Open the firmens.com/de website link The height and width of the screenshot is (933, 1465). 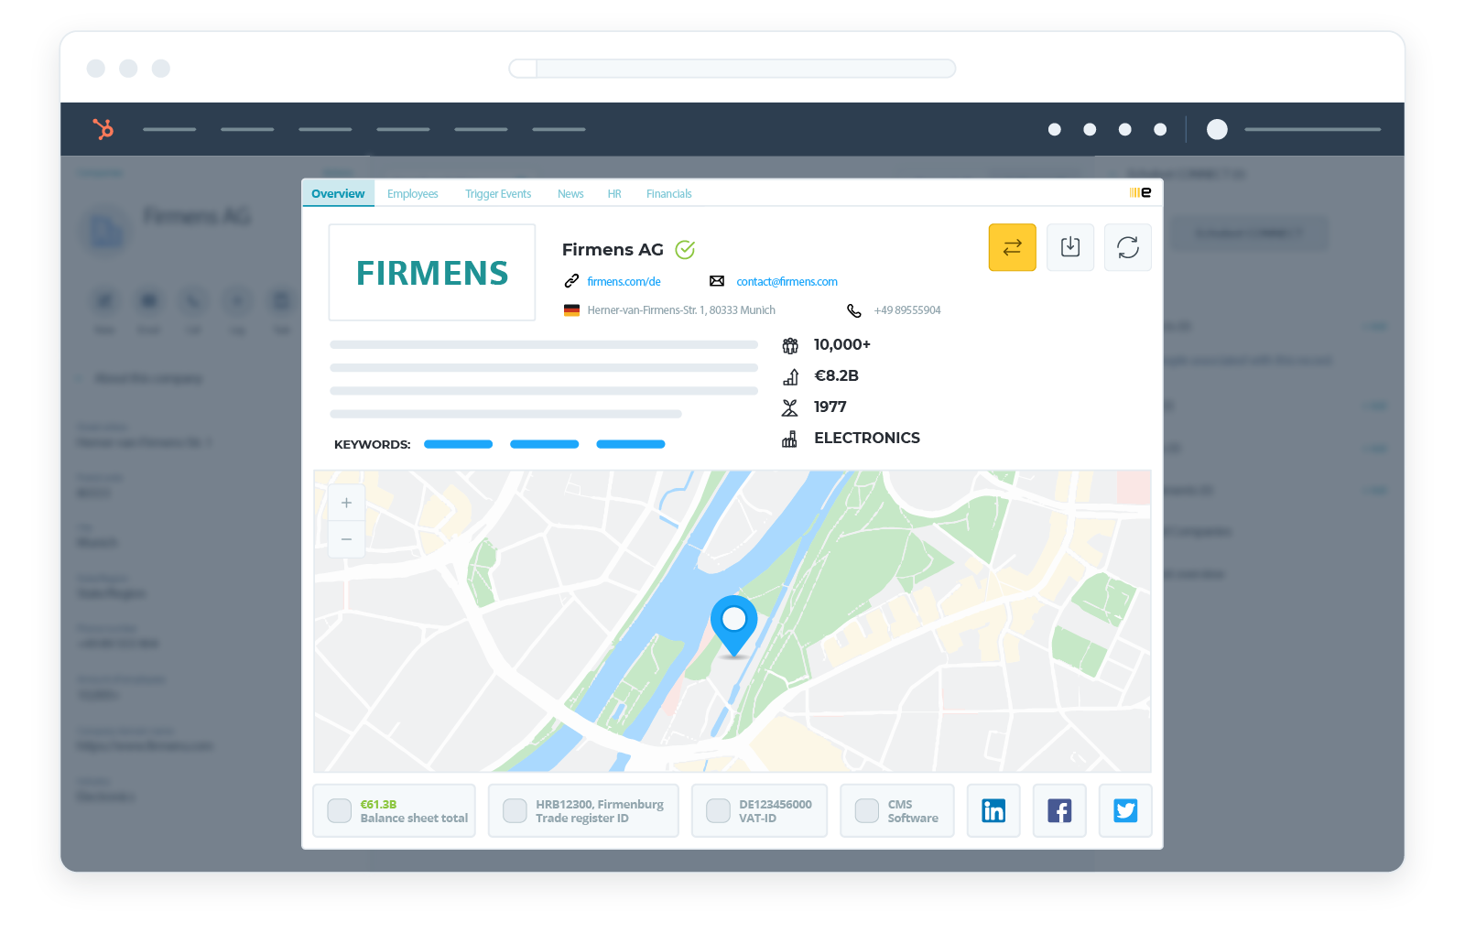624,281
